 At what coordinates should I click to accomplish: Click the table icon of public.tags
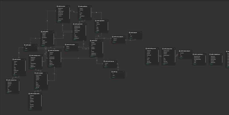pyautogui.click(x=112, y=72)
